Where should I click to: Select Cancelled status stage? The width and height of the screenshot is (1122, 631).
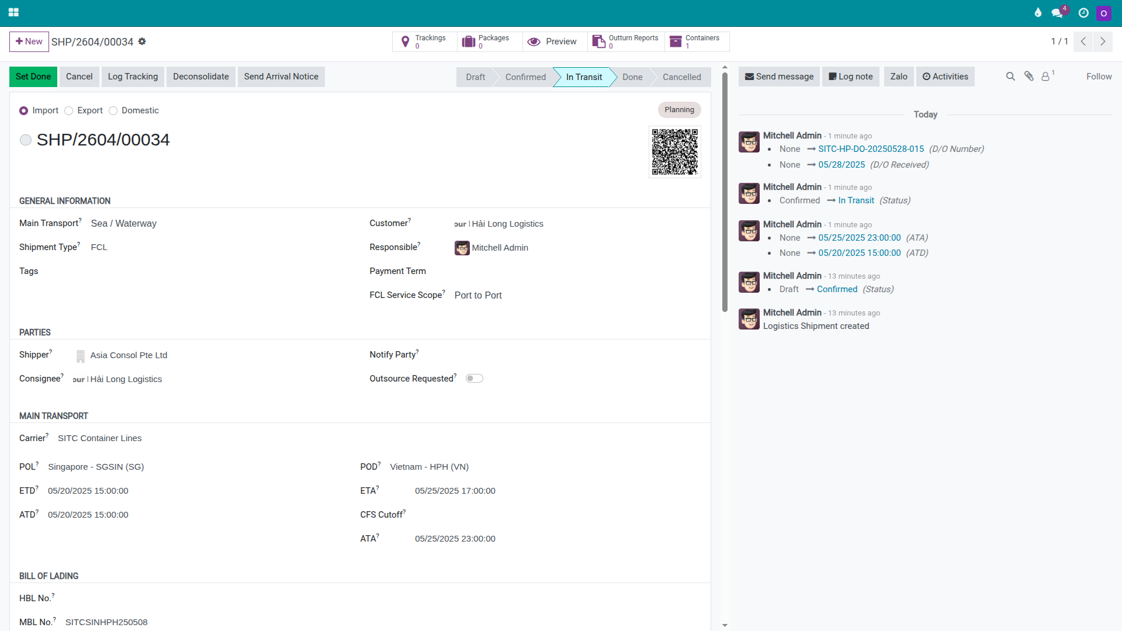coord(681,77)
